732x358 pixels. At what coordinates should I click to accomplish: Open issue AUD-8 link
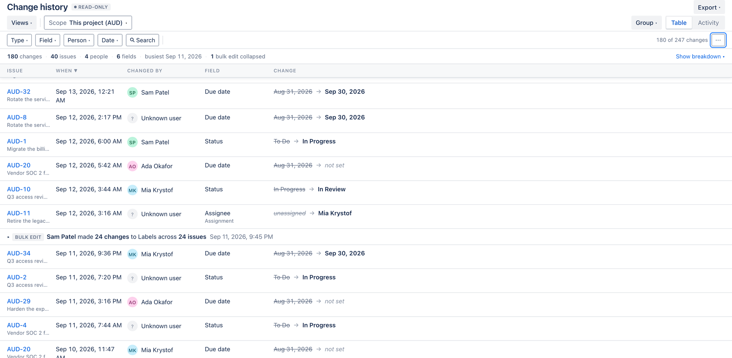pyautogui.click(x=17, y=117)
